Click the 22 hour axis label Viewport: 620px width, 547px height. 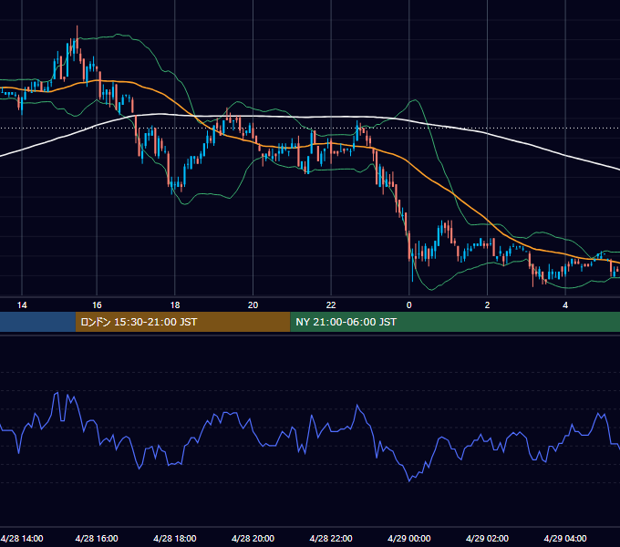[x=331, y=305]
